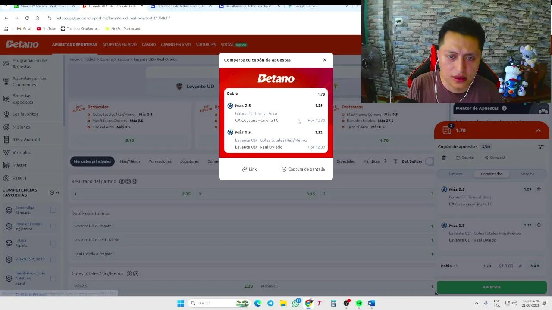Open LaLiga breadcrumb link
Screen dimensions: 552x310
click(x=123, y=59)
